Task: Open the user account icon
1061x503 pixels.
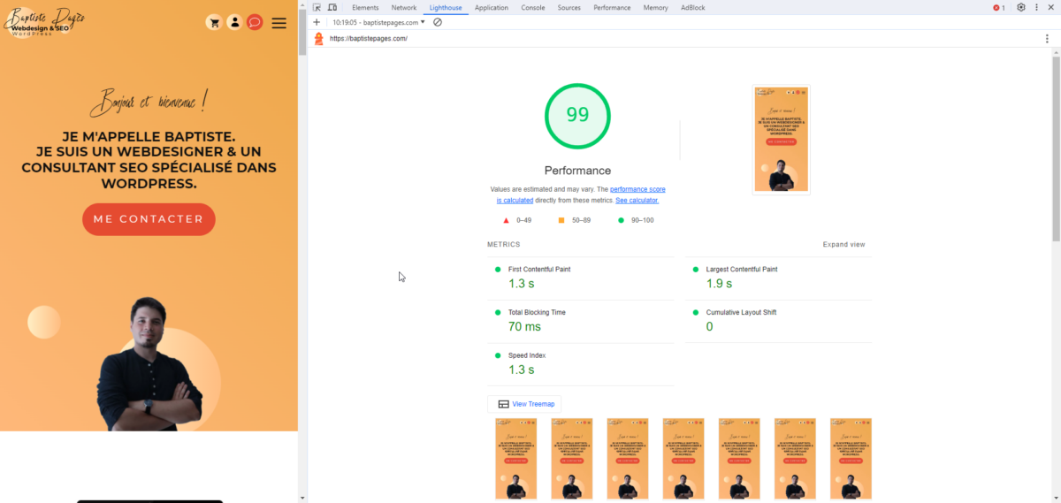Action: 234,22
